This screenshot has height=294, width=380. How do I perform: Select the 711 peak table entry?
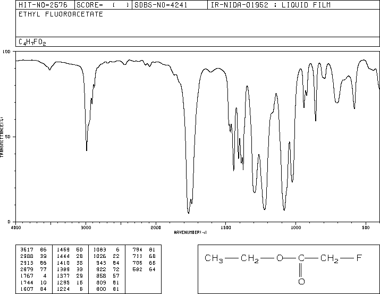pos(144,256)
